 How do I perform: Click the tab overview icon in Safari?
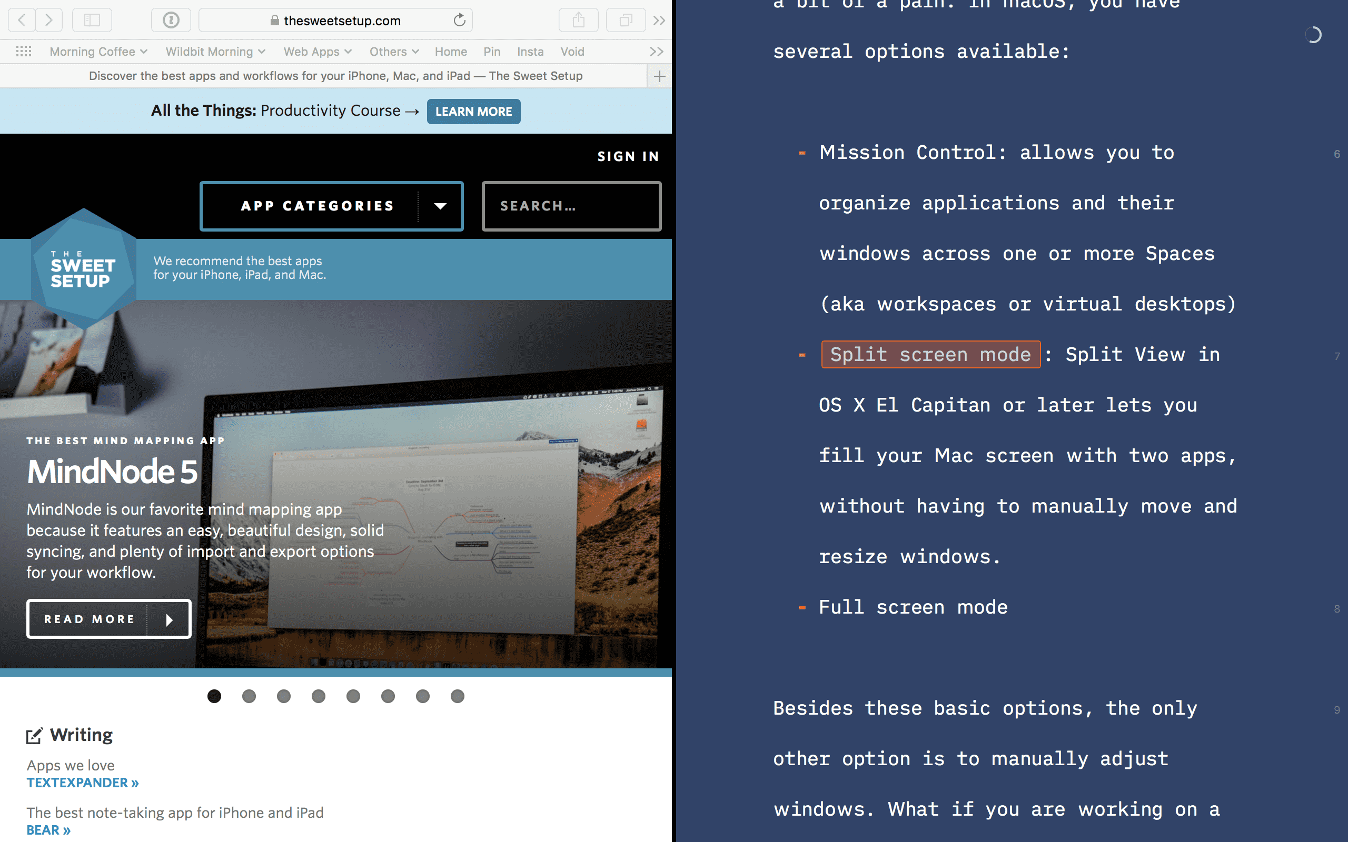pyautogui.click(x=625, y=18)
